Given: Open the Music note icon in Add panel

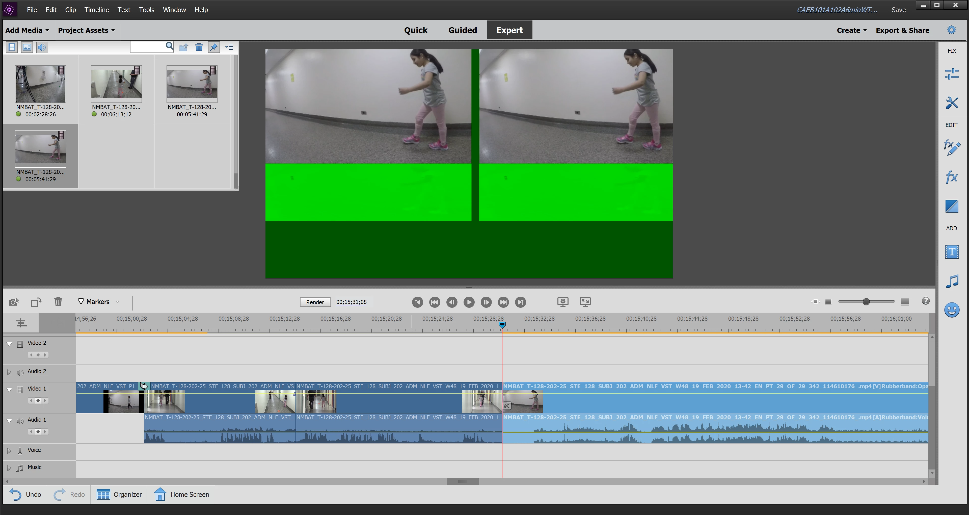Looking at the screenshot, I should [x=951, y=281].
